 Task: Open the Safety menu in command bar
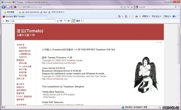pyautogui.click(x=156, y=16)
